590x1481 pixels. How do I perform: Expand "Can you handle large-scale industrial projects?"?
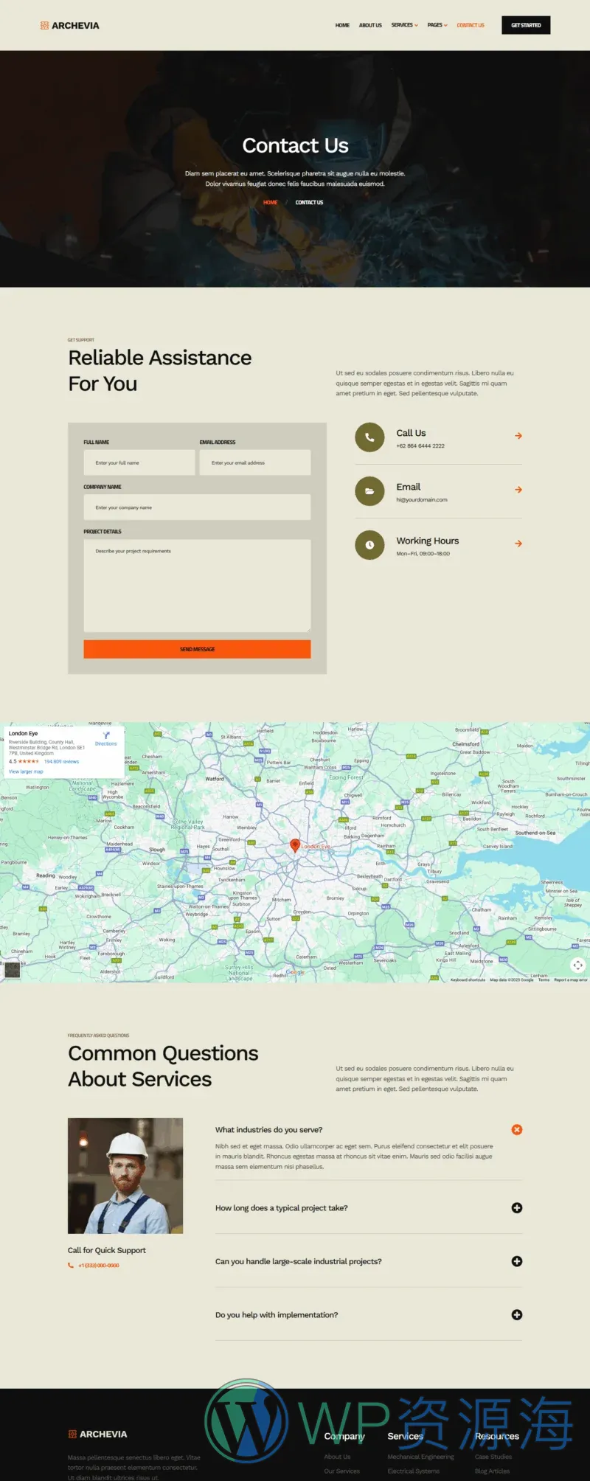click(x=517, y=1261)
